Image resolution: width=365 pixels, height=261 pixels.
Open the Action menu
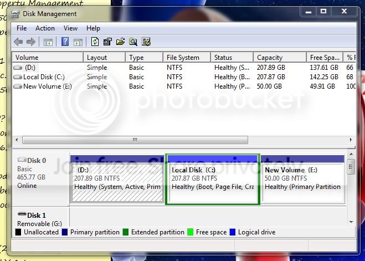(45, 28)
